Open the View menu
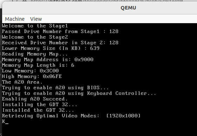This screenshot has height=136, width=197. (x=36, y=19)
